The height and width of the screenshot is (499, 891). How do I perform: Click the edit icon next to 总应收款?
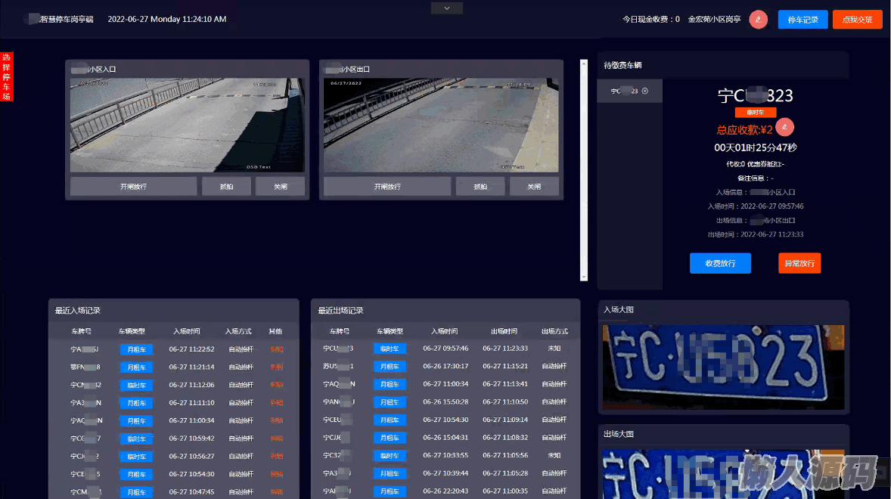tap(785, 127)
